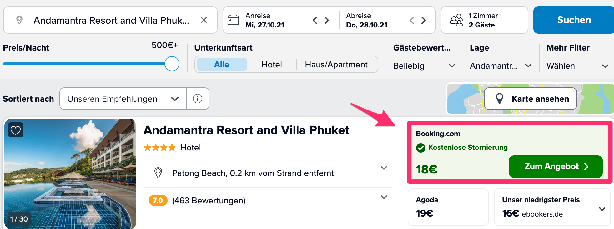This screenshot has width=614, height=229.
Task: Open the check-in calendar icon
Action: 233,20
